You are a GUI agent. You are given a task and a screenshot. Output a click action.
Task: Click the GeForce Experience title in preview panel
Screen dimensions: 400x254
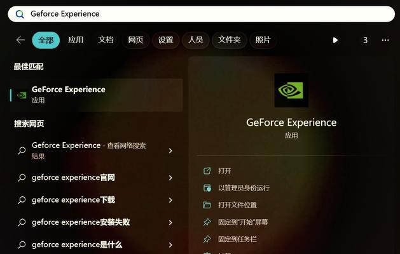point(291,123)
